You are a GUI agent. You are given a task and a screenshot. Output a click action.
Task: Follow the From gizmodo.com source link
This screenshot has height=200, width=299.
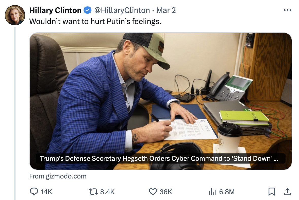pos(58,176)
